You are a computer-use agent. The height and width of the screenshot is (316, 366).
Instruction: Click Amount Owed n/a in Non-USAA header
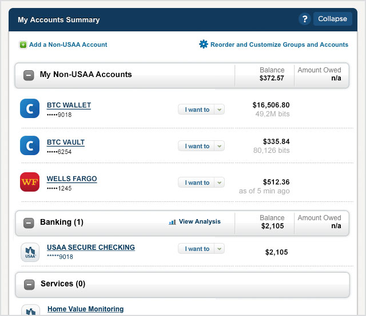319,74
